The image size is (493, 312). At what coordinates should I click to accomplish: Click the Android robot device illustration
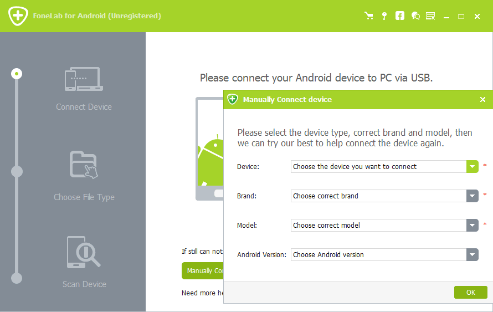pos(210,149)
